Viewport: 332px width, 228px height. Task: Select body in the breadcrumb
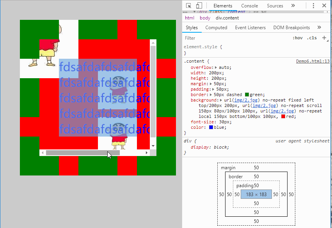click(x=205, y=18)
